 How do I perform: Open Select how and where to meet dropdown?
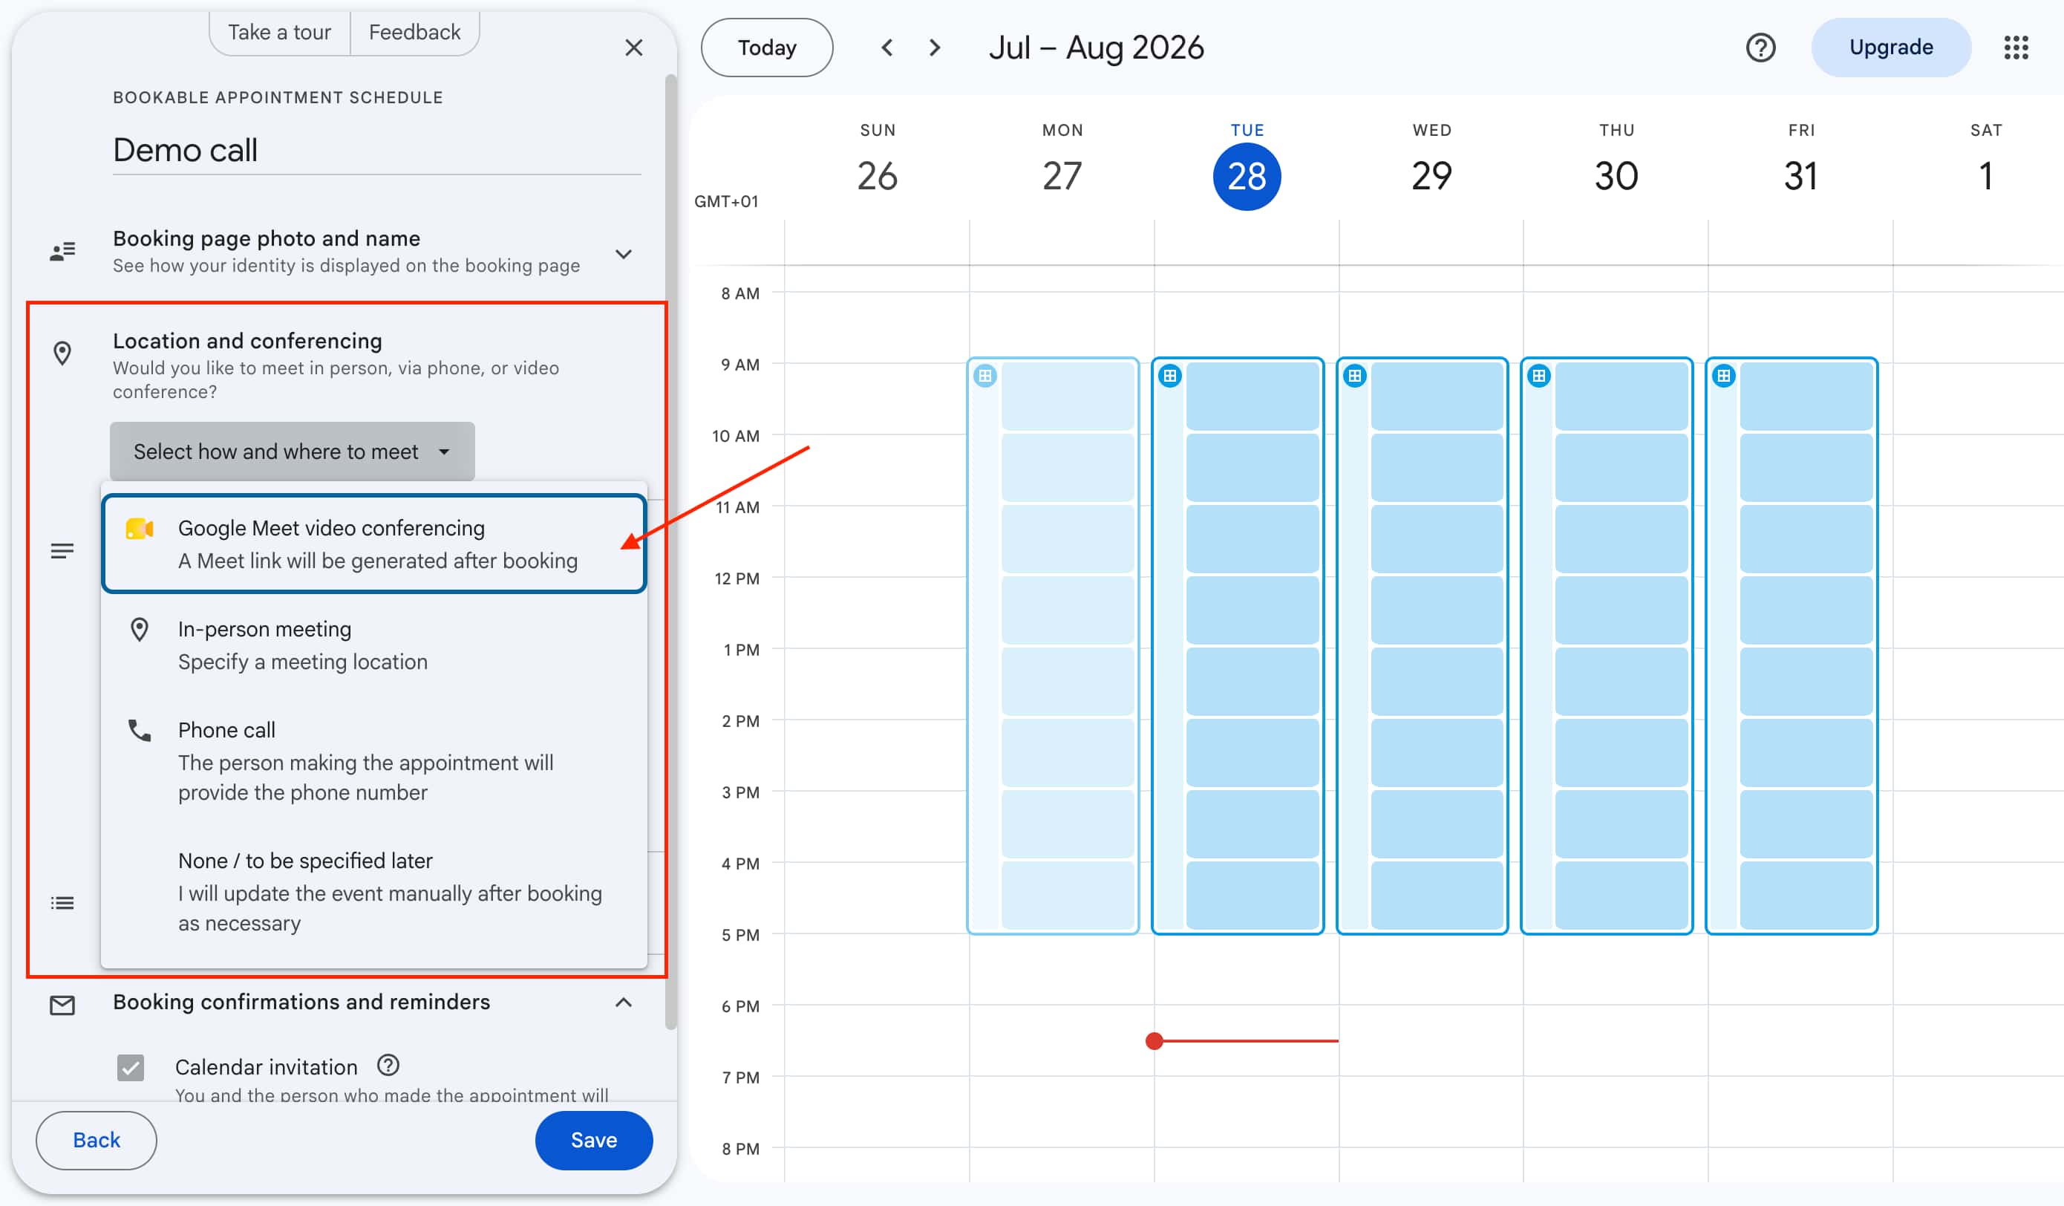pos(293,452)
